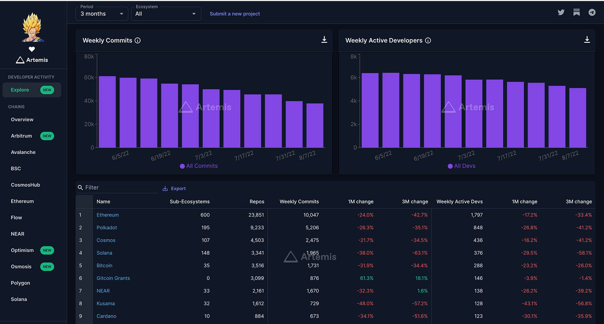Viewport: 604px width, 324px height.
Task: Open the Polygon chain page
Action: (20, 283)
